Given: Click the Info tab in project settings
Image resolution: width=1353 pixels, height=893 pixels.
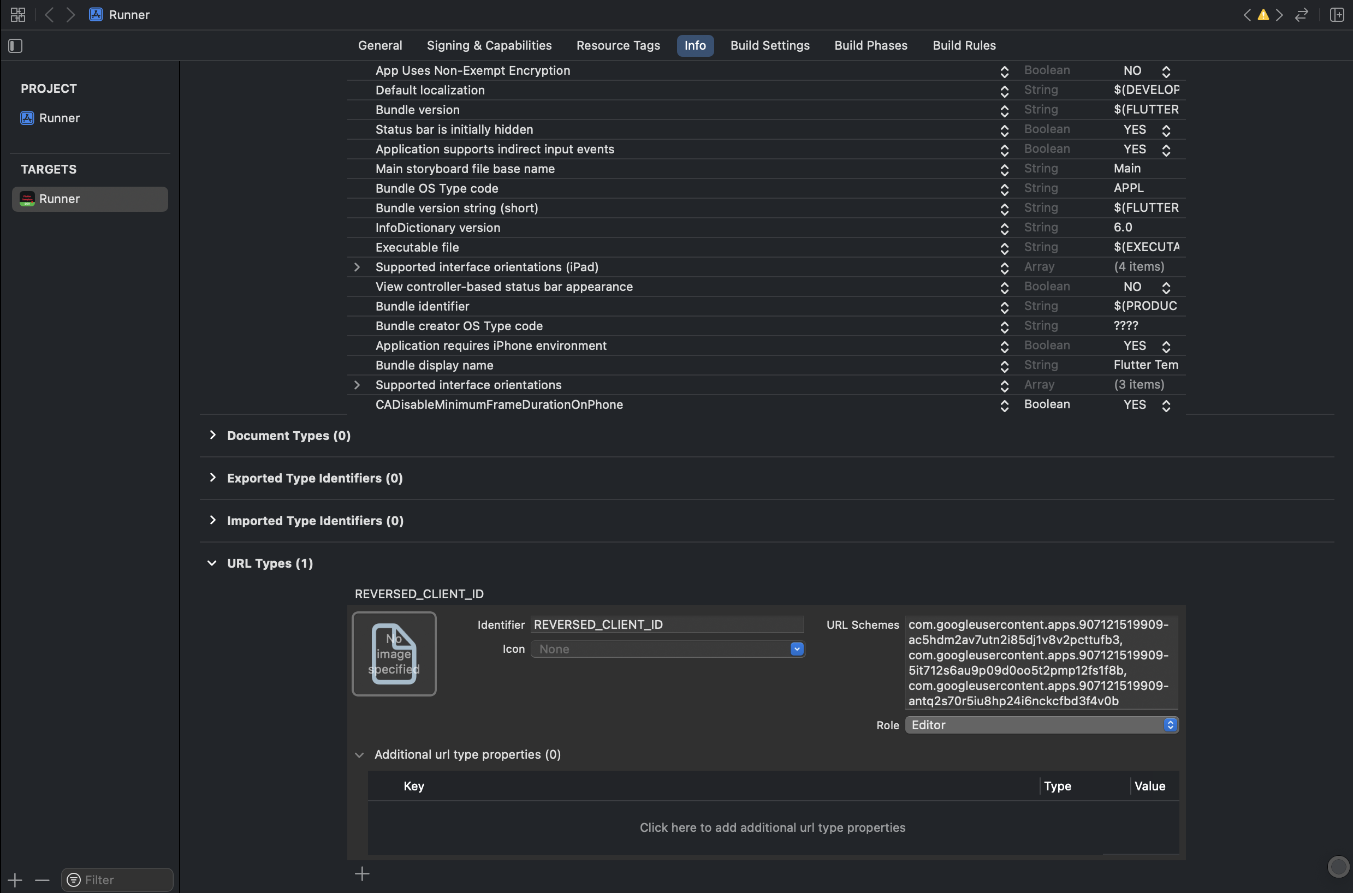Looking at the screenshot, I should (x=695, y=45).
